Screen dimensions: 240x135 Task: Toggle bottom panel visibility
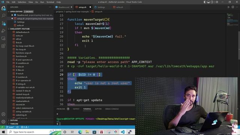pos(208,2)
